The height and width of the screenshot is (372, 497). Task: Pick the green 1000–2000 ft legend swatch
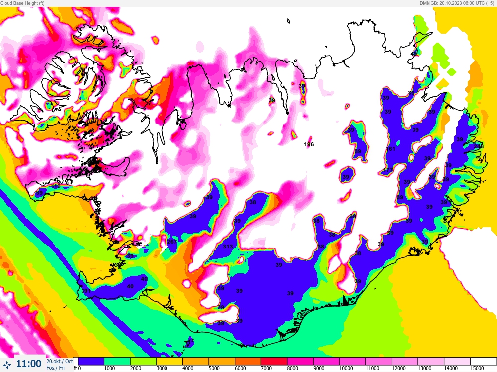pos(117,361)
